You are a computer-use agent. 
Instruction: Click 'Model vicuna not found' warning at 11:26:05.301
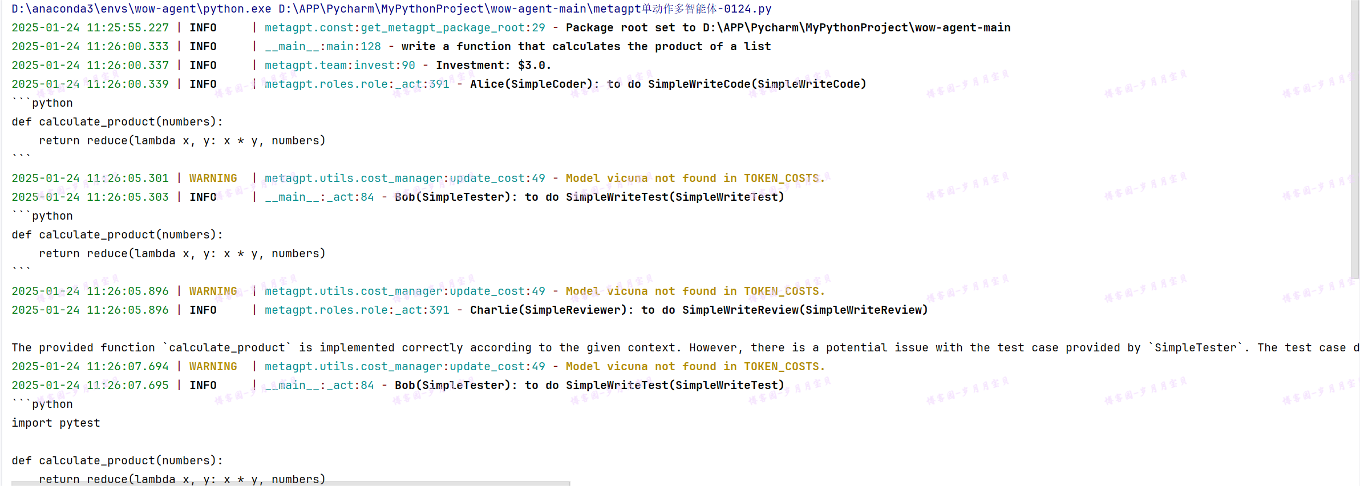point(695,179)
